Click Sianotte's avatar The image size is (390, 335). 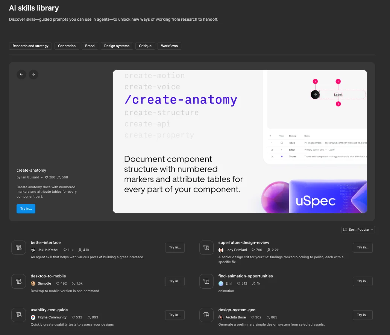tap(33, 283)
